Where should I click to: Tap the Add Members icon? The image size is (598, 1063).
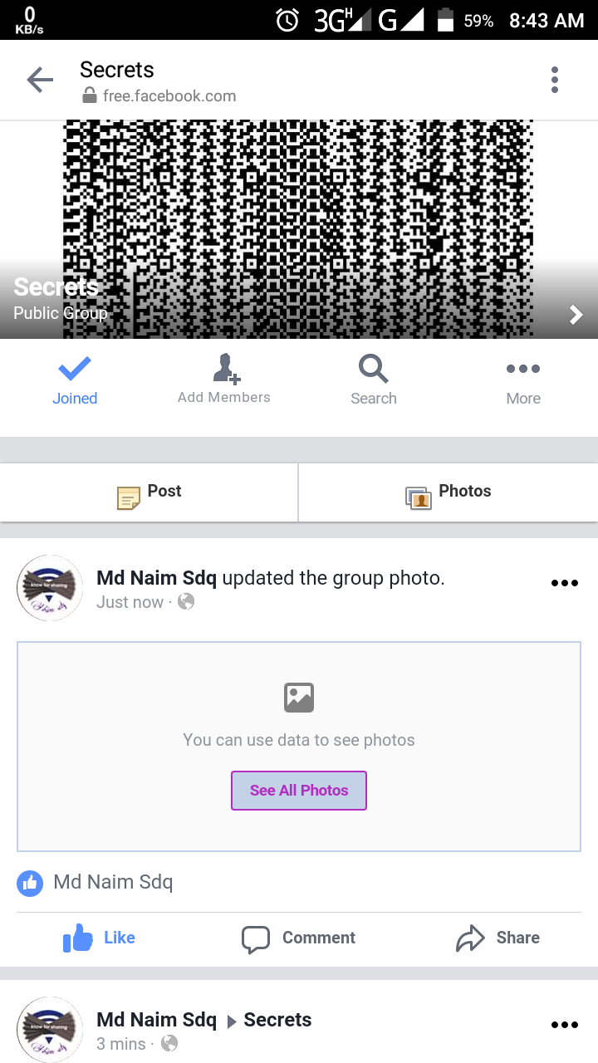(x=226, y=368)
